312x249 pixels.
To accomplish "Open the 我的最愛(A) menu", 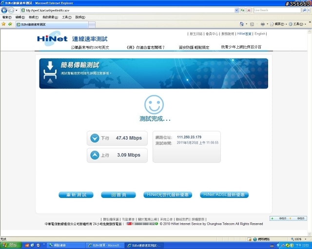I will [50, 18].
